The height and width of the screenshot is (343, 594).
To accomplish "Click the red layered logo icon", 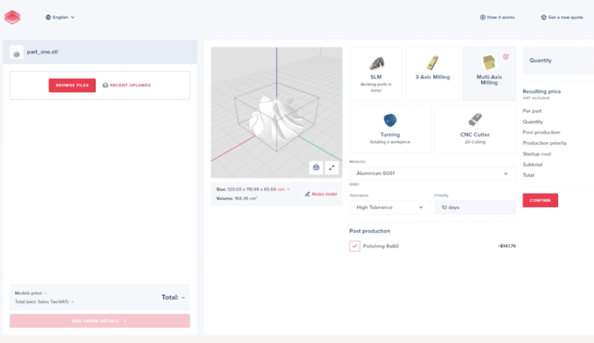I will (12, 17).
